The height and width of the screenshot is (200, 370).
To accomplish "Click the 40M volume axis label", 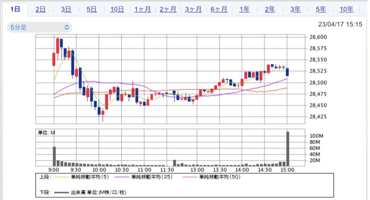I will [315, 154].
